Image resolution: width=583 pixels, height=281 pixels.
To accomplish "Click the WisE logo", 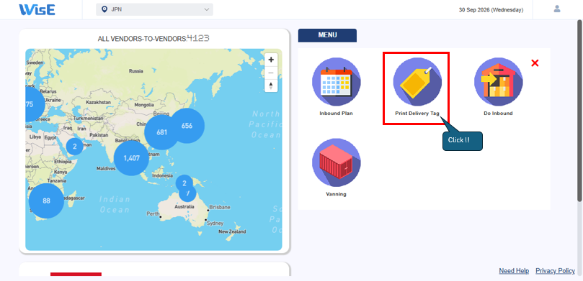I will coord(37,9).
